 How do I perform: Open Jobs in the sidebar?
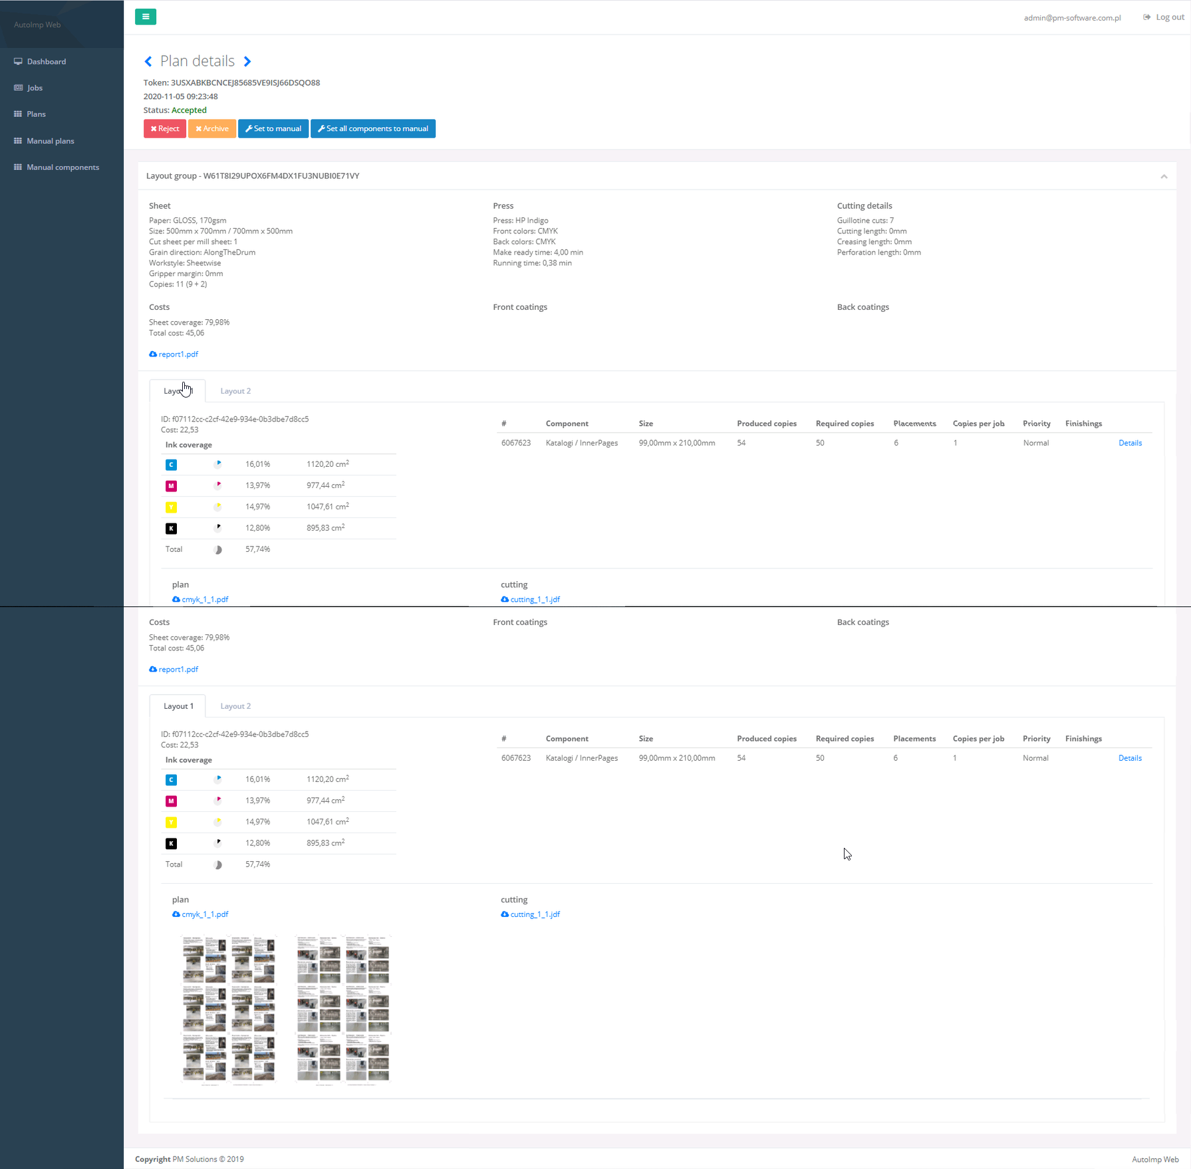coord(35,88)
